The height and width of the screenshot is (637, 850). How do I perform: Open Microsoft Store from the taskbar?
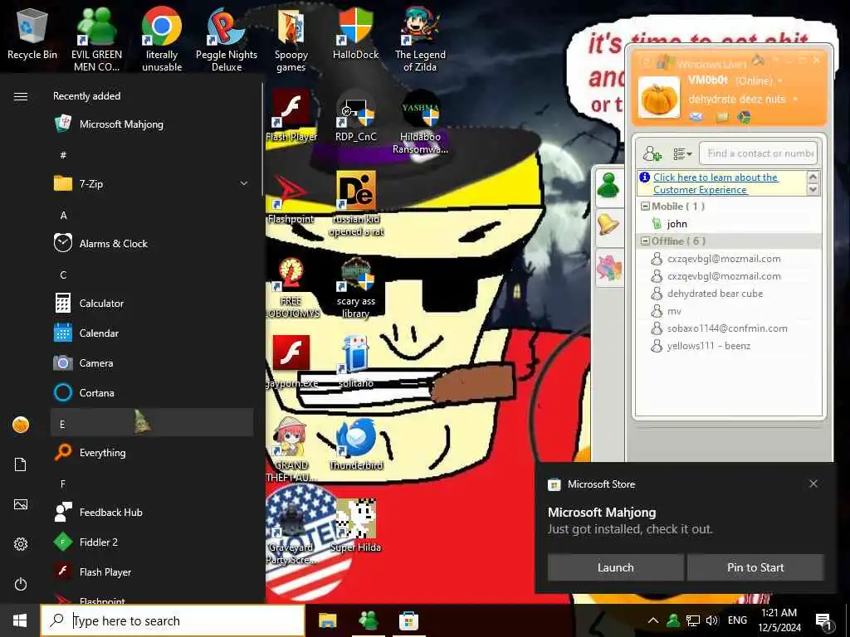pos(408,620)
